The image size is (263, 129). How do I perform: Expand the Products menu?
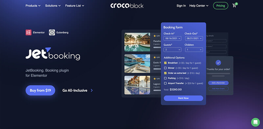tap(33, 6)
